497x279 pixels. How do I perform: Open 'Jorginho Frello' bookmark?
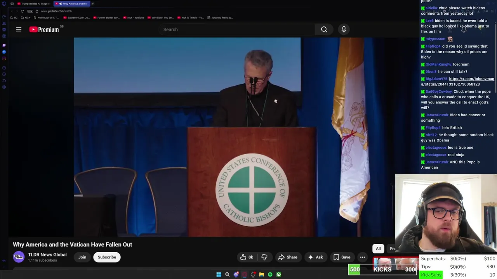220,18
